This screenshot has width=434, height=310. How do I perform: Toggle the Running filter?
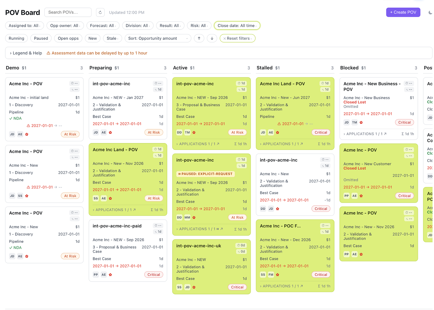pos(16,38)
